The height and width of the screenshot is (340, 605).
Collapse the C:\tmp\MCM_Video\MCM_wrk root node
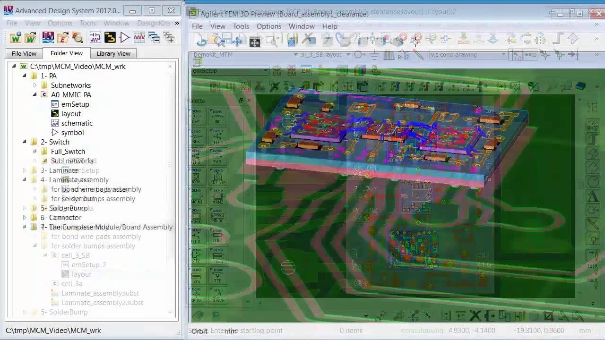click(14, 67)
